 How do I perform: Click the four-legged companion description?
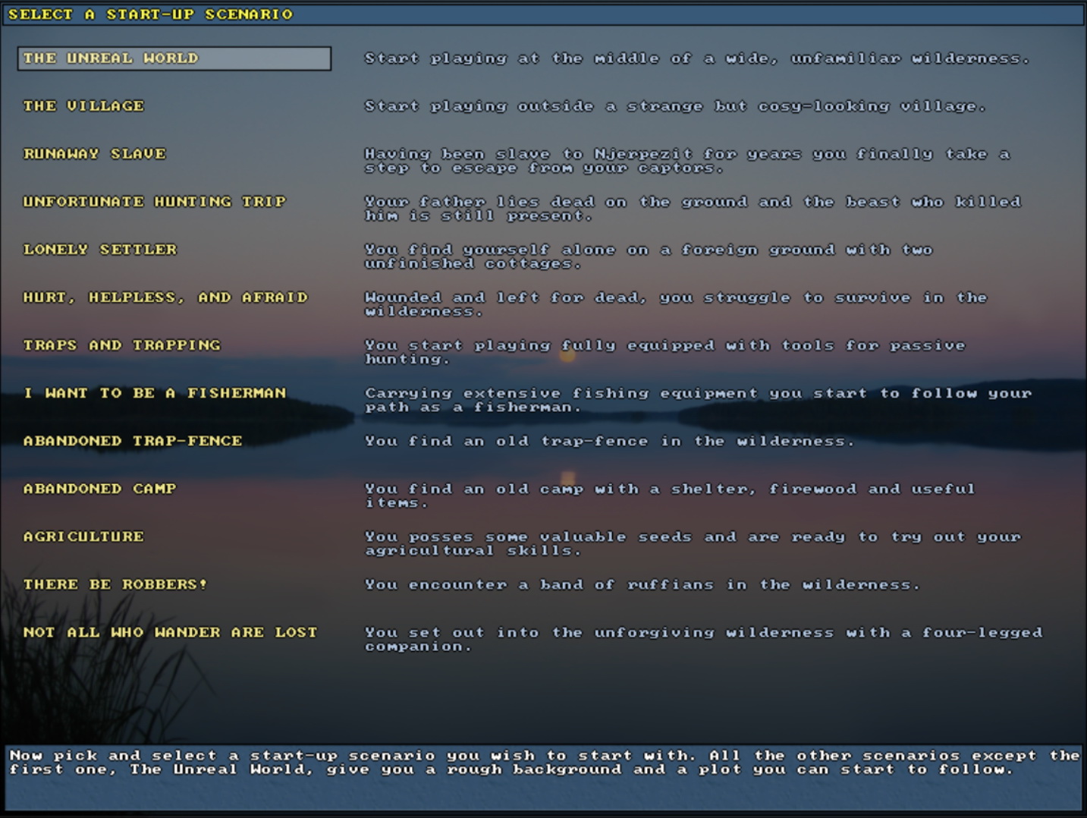click(703, 639)
